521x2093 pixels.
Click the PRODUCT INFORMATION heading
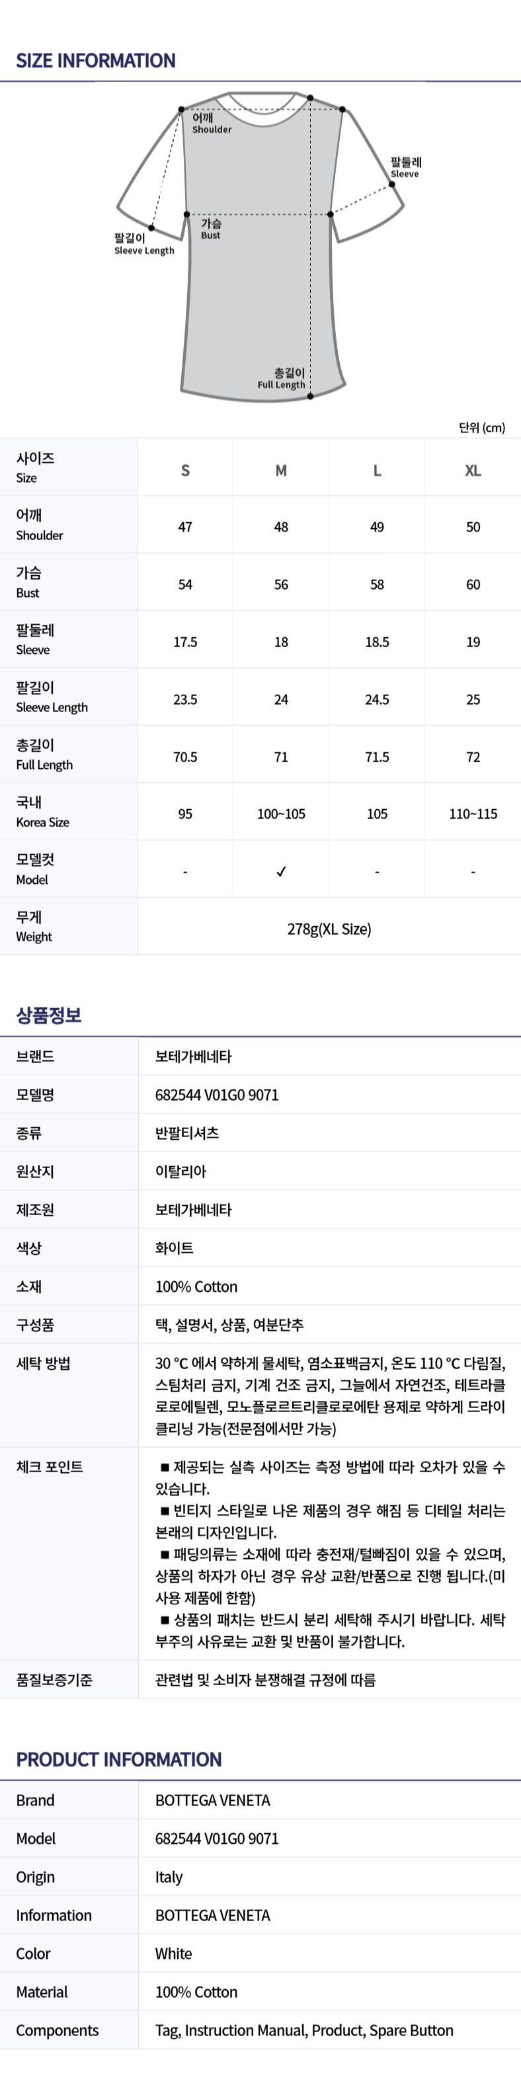118,1759
